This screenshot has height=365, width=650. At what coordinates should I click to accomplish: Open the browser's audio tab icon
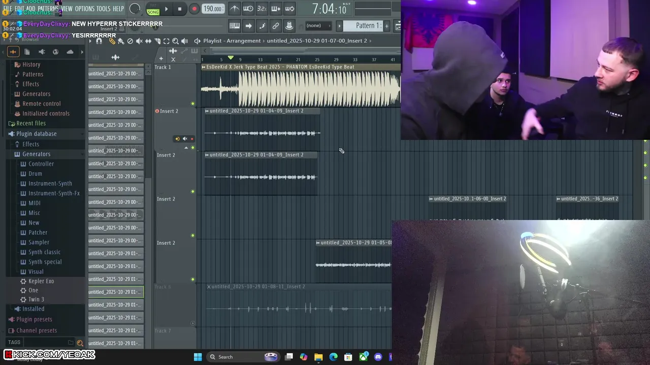coord(13,52)
